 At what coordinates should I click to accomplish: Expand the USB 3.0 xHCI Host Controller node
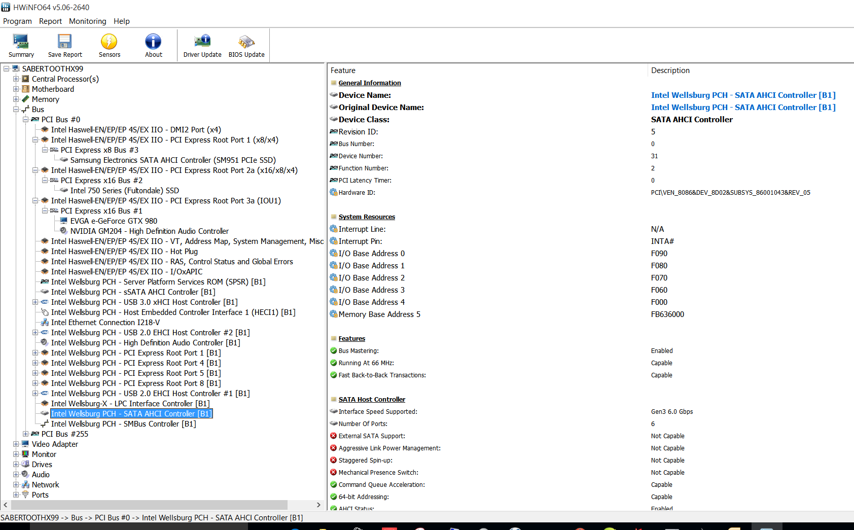click(x=35, y=302)
